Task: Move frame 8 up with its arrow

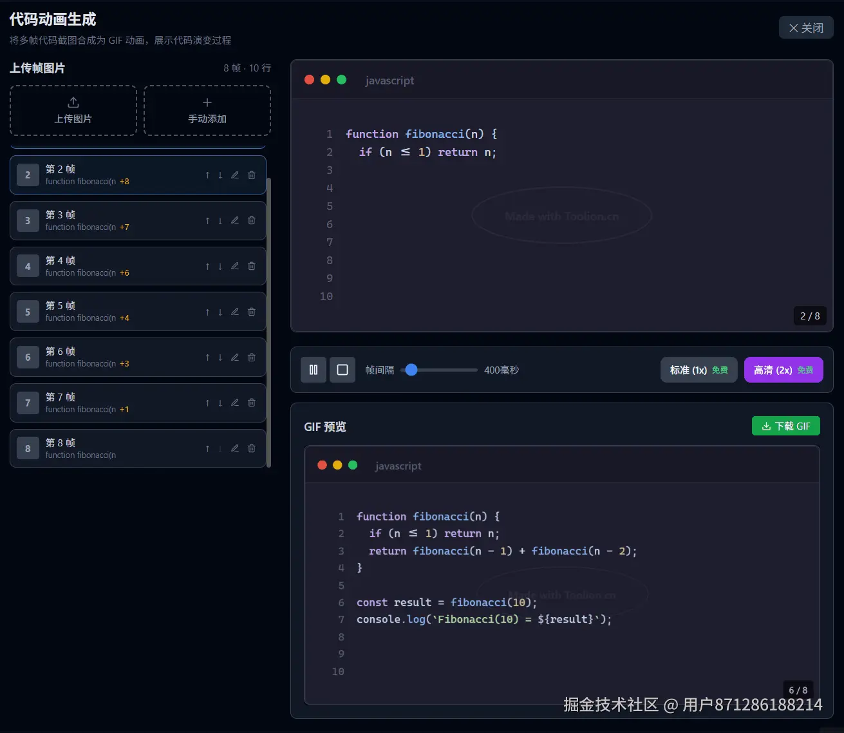Action: coord(207,449)
